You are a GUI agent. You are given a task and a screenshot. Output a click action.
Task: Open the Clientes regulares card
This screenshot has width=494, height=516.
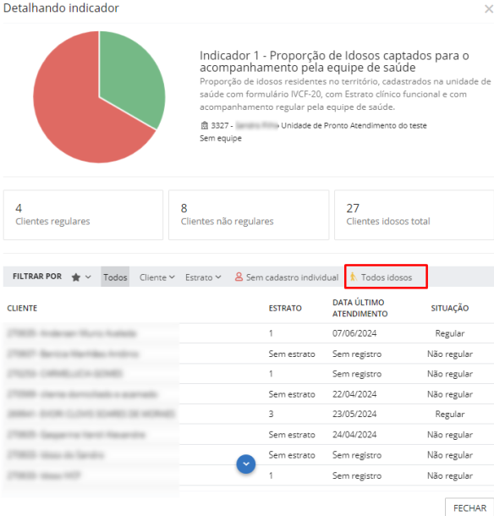[x=83, y=215]
